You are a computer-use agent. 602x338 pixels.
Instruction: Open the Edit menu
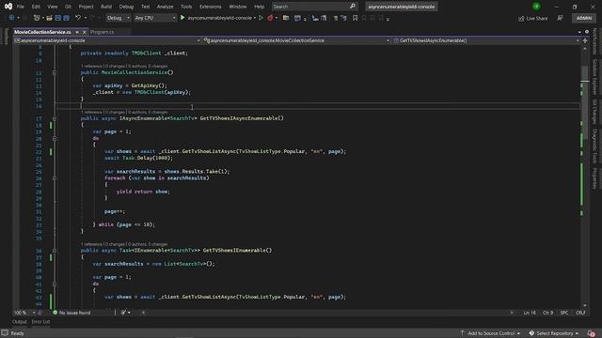[36, 7]
